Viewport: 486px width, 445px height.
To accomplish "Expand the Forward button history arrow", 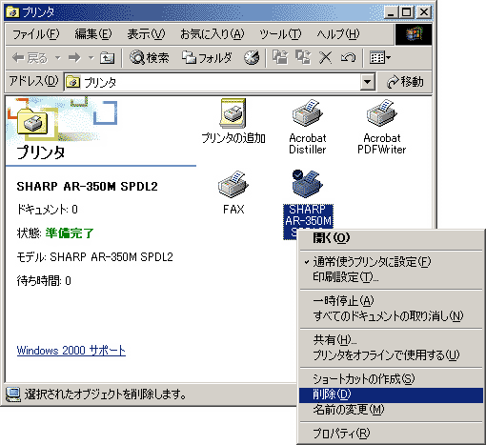I will [91, 58].
